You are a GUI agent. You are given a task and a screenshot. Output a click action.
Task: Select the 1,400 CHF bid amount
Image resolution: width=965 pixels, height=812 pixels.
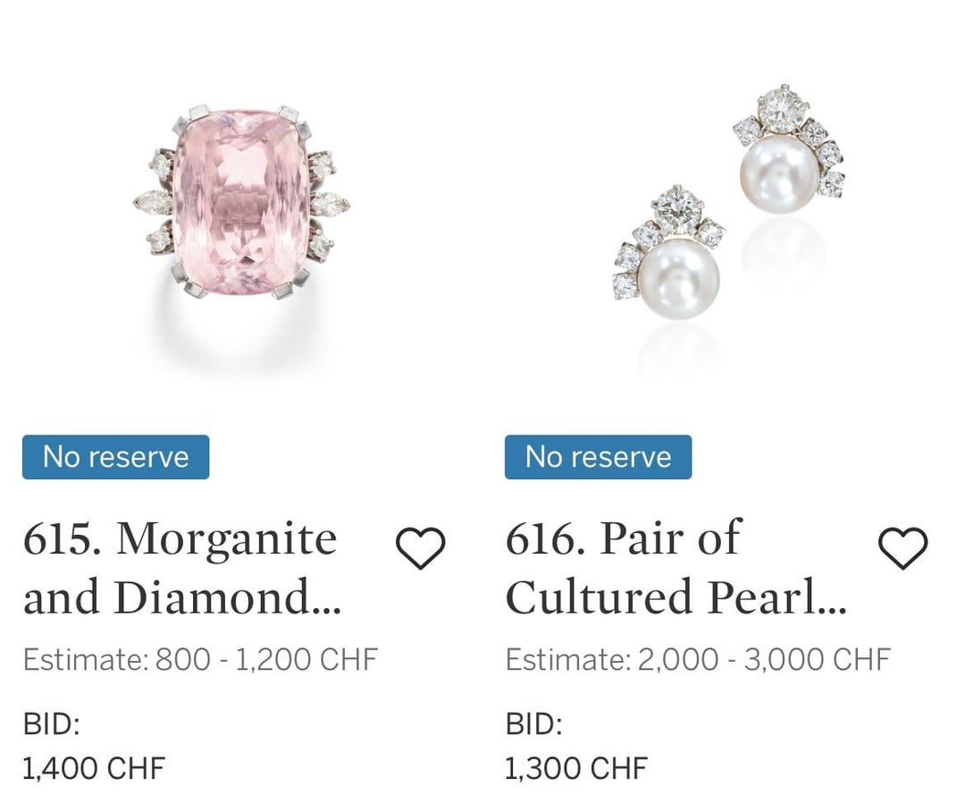click(x=94, y=768)
